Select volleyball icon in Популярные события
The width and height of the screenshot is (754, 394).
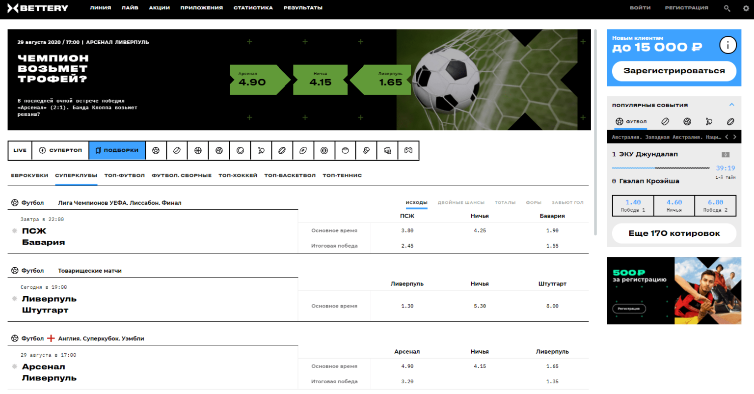click(x=687, y=121)
